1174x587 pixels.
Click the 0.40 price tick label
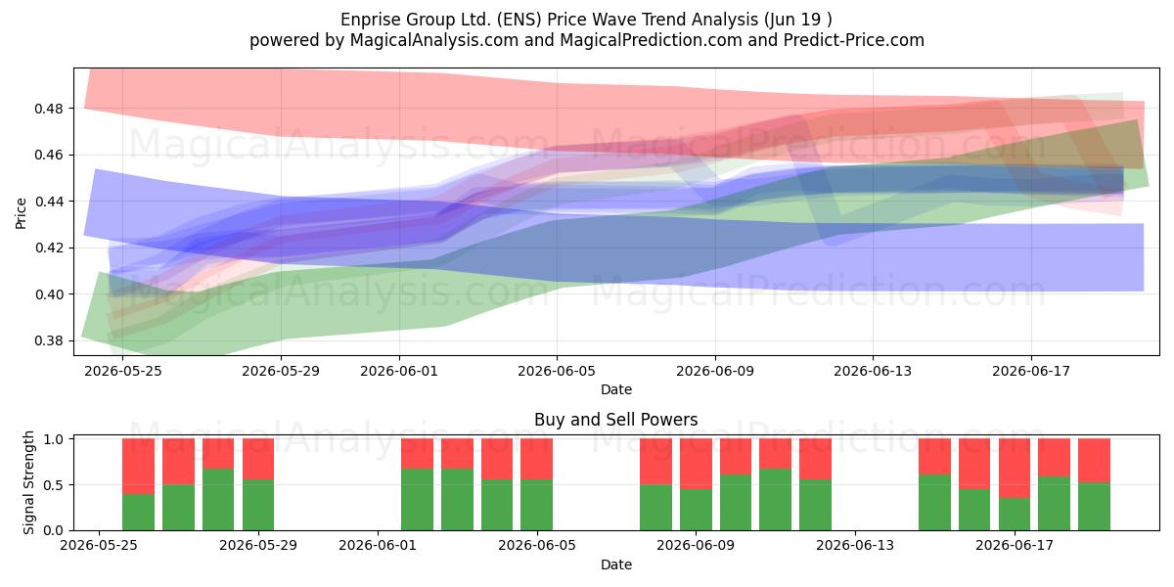tap(51, 294)
